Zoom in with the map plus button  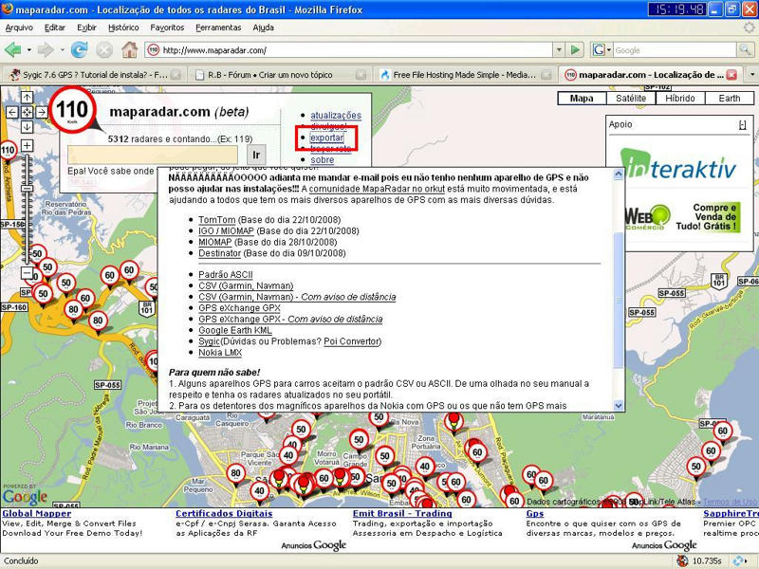27,145
